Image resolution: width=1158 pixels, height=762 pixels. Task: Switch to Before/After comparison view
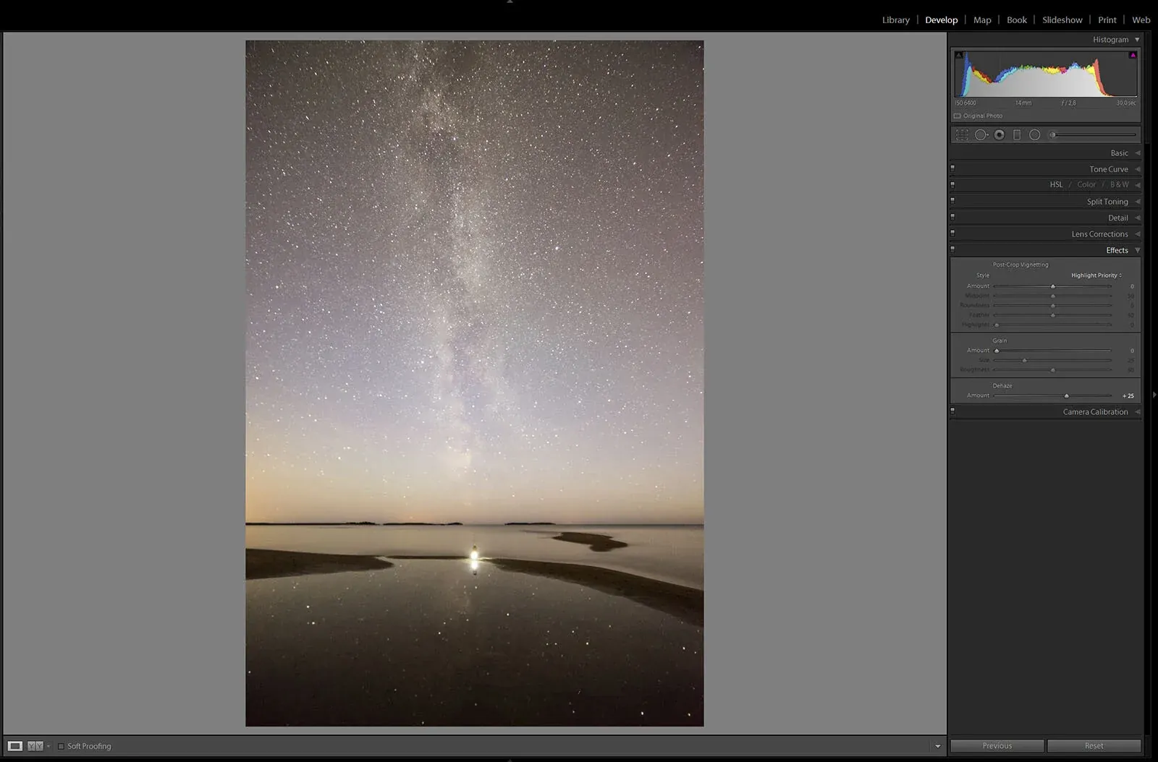(35, 746)
